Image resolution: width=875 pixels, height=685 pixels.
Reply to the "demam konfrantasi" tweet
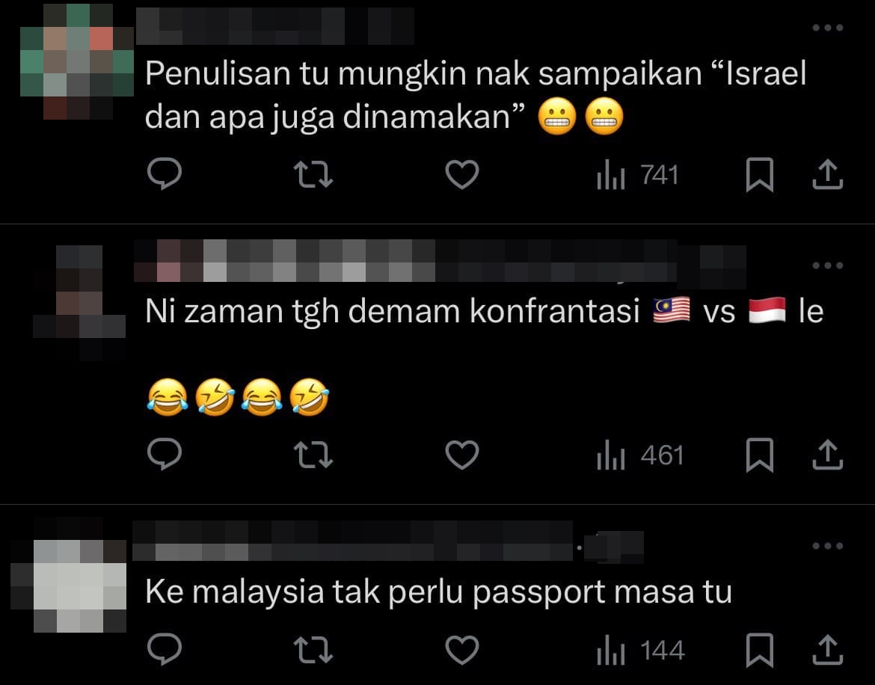[x=165, y=455]
